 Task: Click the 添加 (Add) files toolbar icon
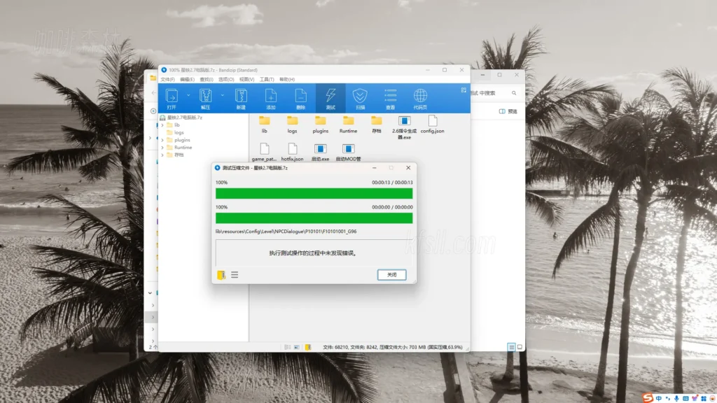[270, 97]
